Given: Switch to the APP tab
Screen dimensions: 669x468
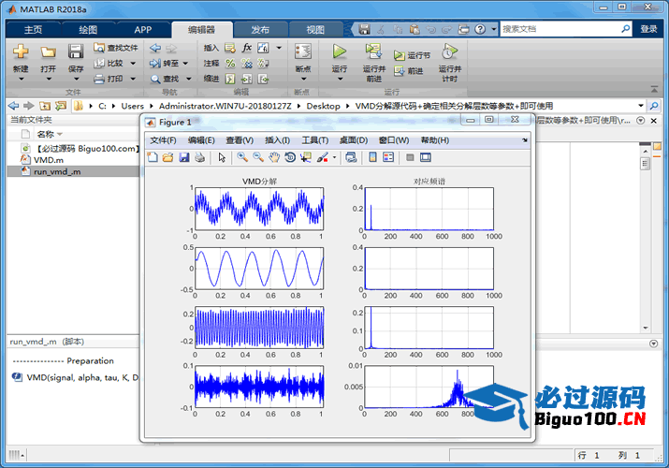Looking at the screenshot, I should tap(143, 29).
